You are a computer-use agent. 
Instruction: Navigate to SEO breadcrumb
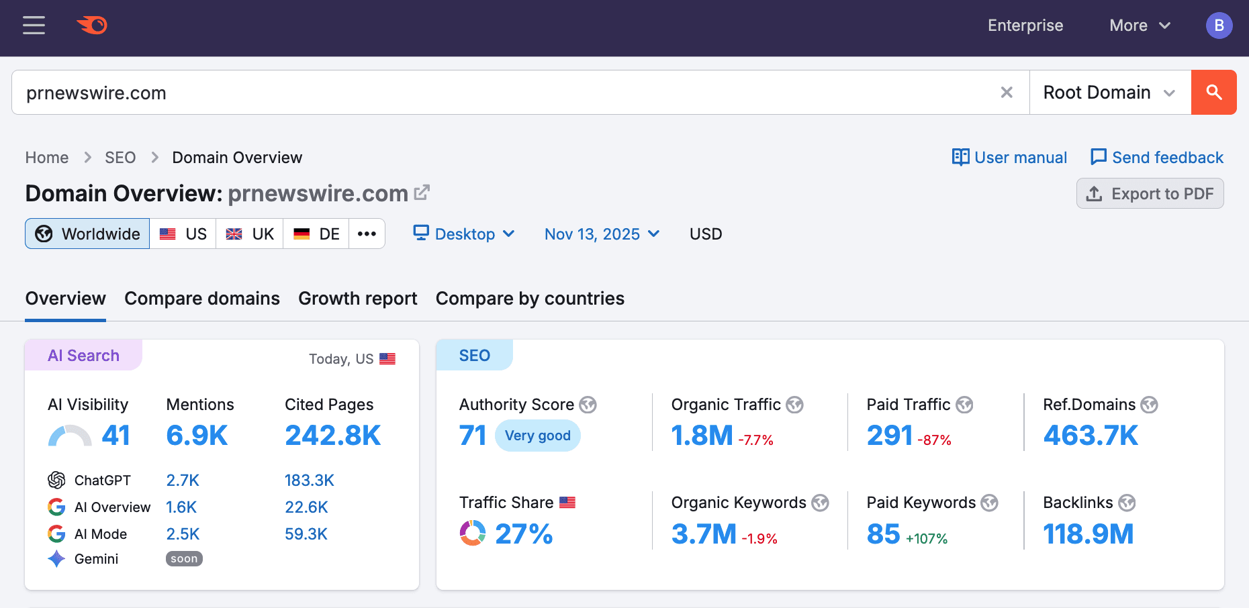(x=120, y=158)
